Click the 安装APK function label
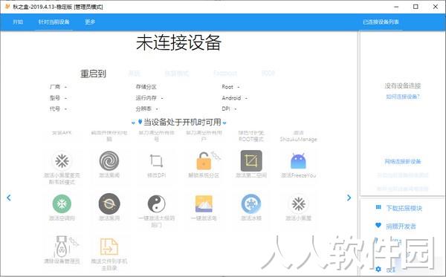 62,133
